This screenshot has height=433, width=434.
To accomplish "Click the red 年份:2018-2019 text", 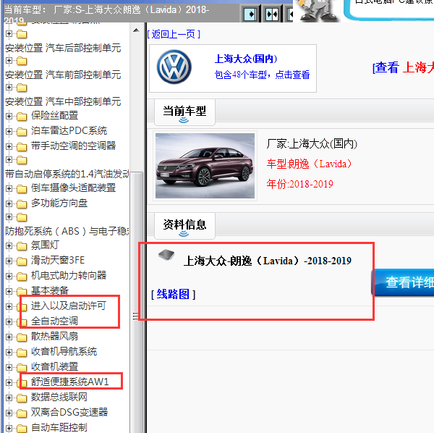I will [299, 184].
